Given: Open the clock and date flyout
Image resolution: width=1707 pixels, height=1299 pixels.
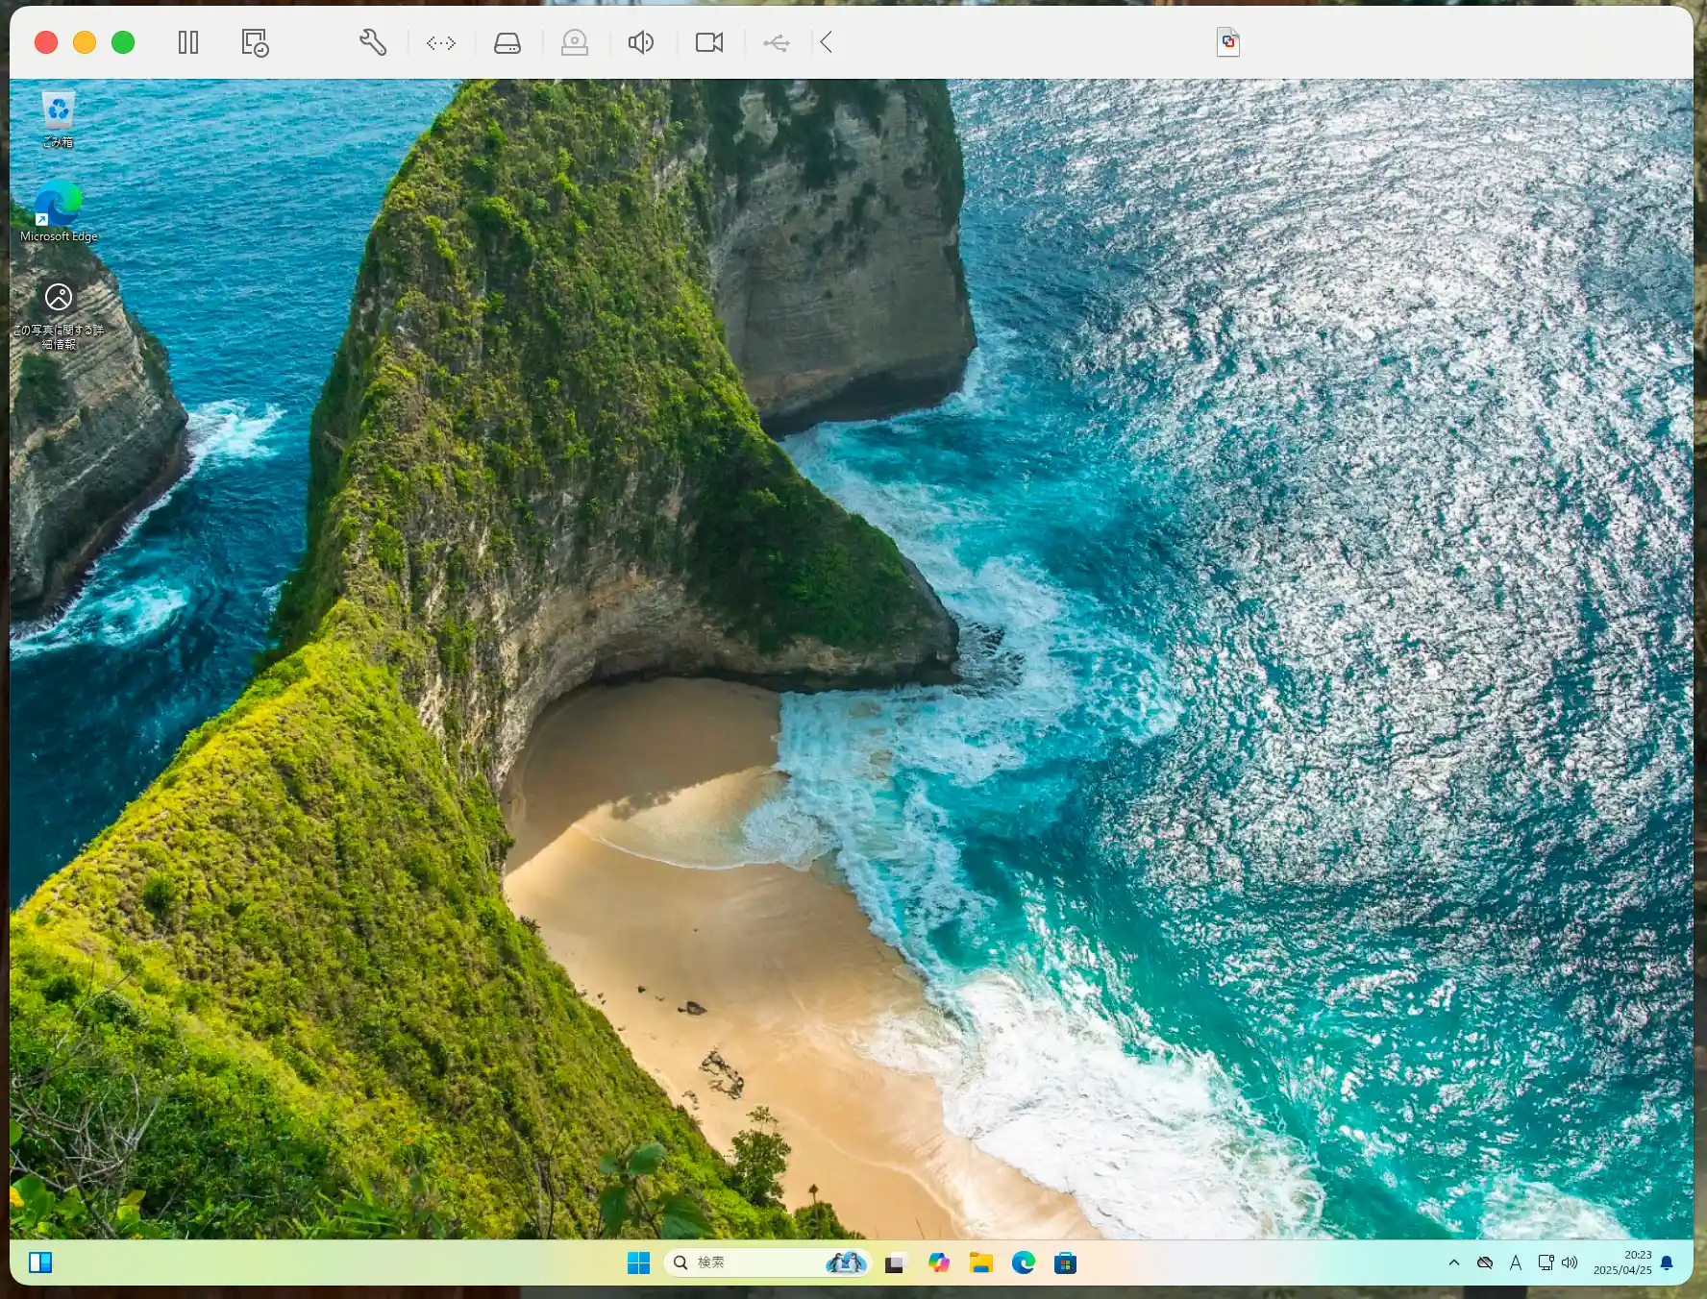Looking at the screenshot, I should coord(1622,1262).
